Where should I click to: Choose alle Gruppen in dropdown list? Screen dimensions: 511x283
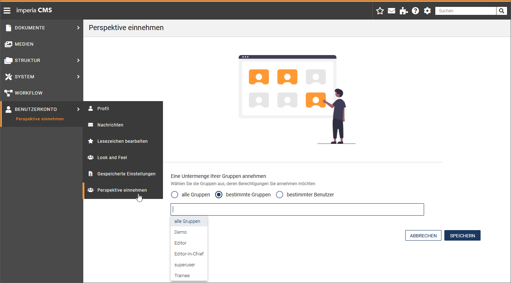[189, 221]
